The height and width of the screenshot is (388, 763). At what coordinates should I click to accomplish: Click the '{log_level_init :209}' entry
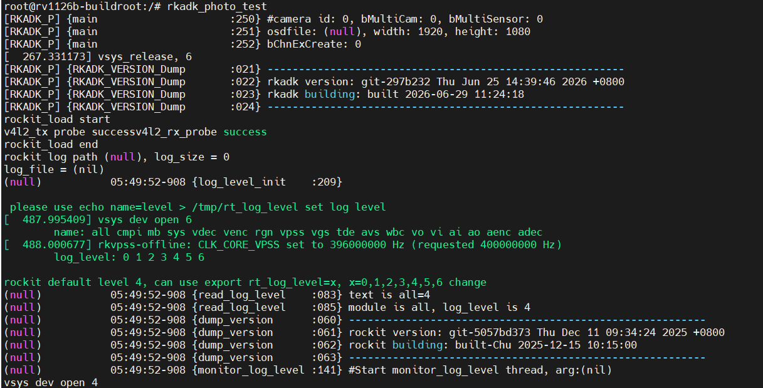tap(267, 182)
